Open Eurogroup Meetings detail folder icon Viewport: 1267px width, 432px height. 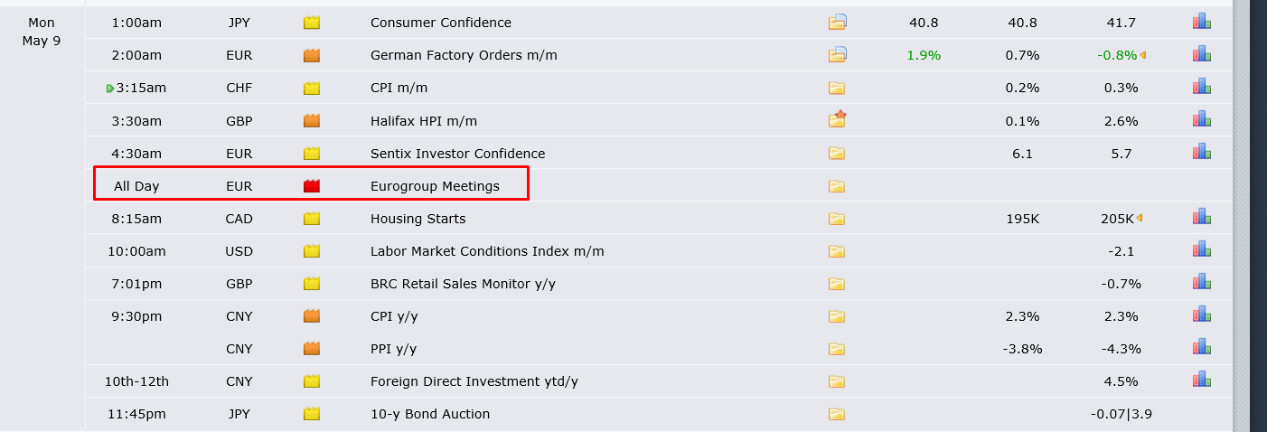point(837,186)
